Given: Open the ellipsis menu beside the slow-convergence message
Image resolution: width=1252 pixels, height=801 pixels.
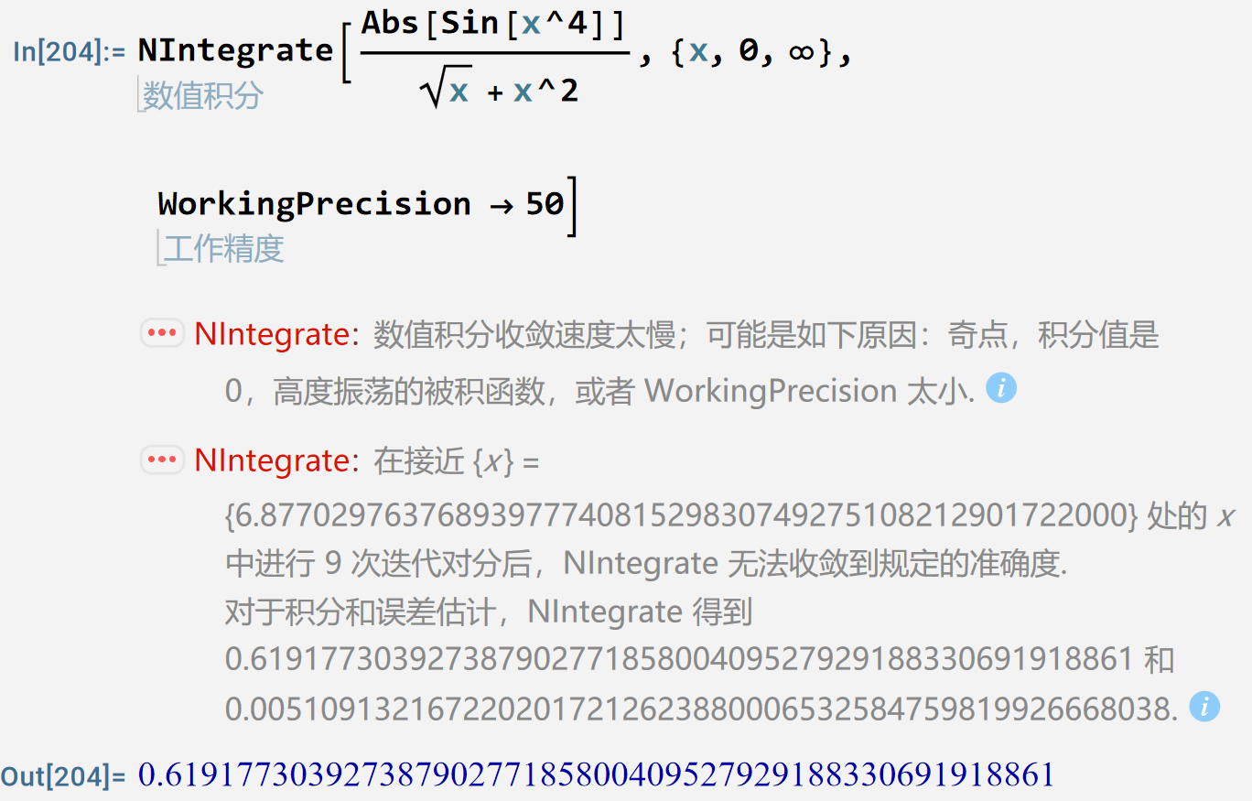Looking at the screenshot, I should pyautogui.click(x=163, y=334).
